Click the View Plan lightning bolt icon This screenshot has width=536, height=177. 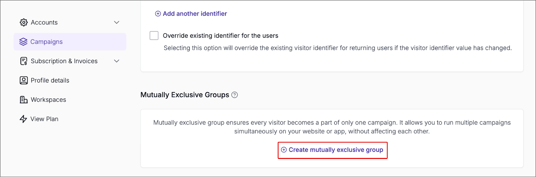(x=23, y=119)
